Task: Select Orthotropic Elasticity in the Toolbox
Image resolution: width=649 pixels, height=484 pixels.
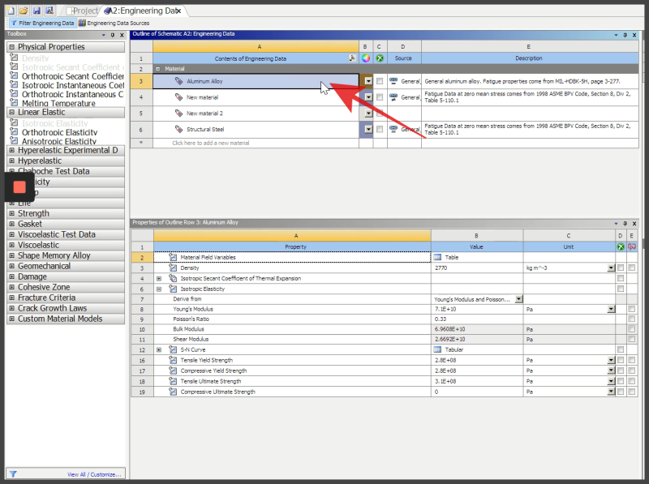Action: click(59, 132)
